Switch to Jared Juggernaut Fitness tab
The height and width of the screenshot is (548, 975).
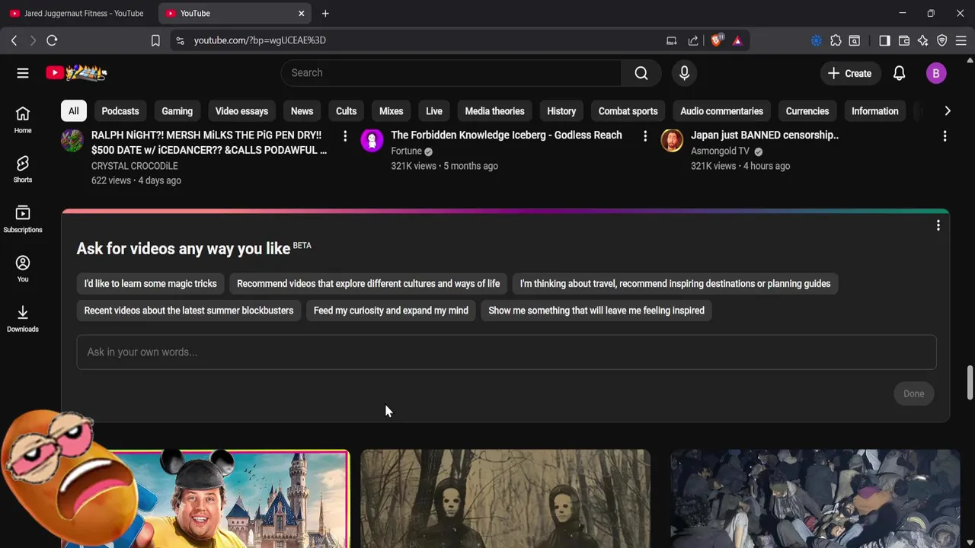pos(79,13)
